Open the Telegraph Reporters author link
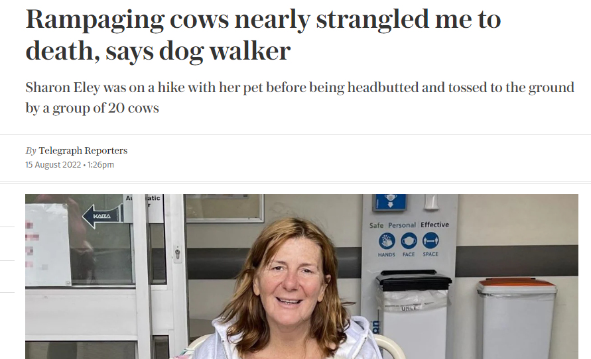591x359 pixels. (83, 150)
